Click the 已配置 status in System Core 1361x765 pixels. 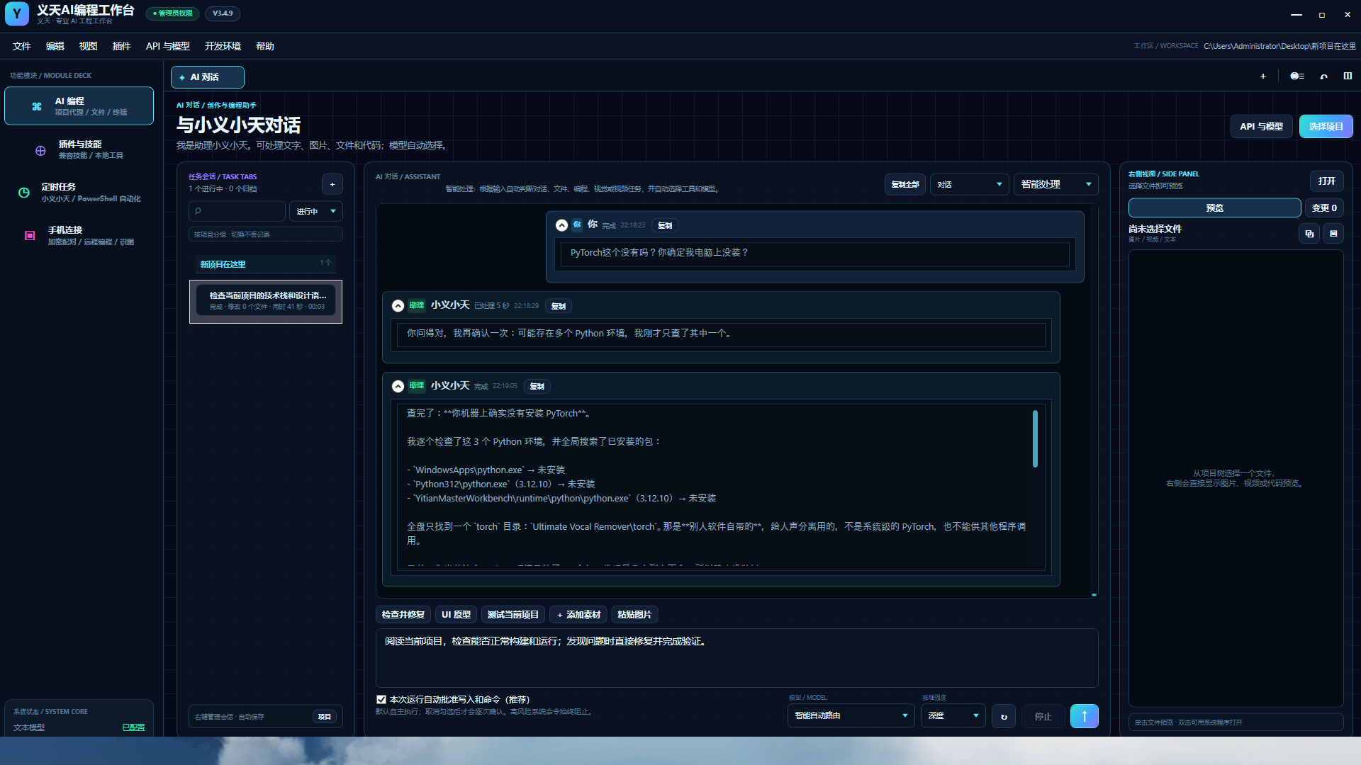[x=133, y=727]
